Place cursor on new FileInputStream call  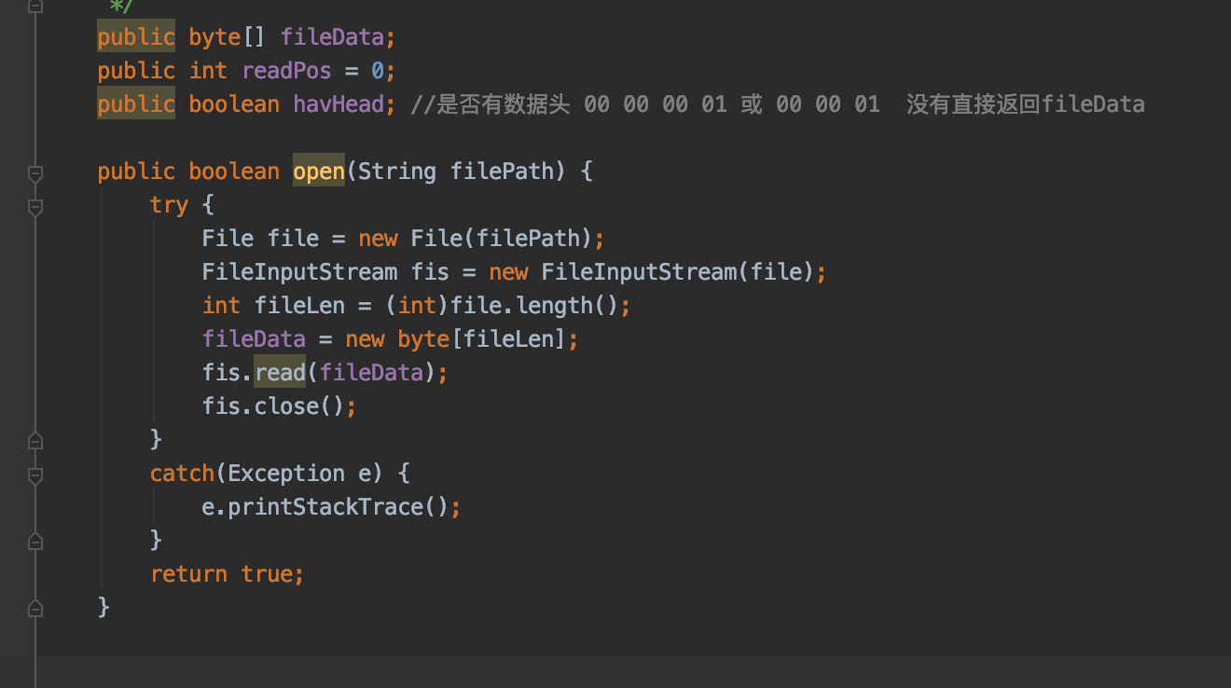tap(643, 271)
